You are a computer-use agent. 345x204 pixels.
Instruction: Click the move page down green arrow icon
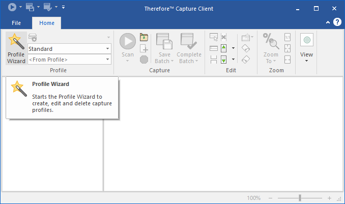click(x=223, y=60)
